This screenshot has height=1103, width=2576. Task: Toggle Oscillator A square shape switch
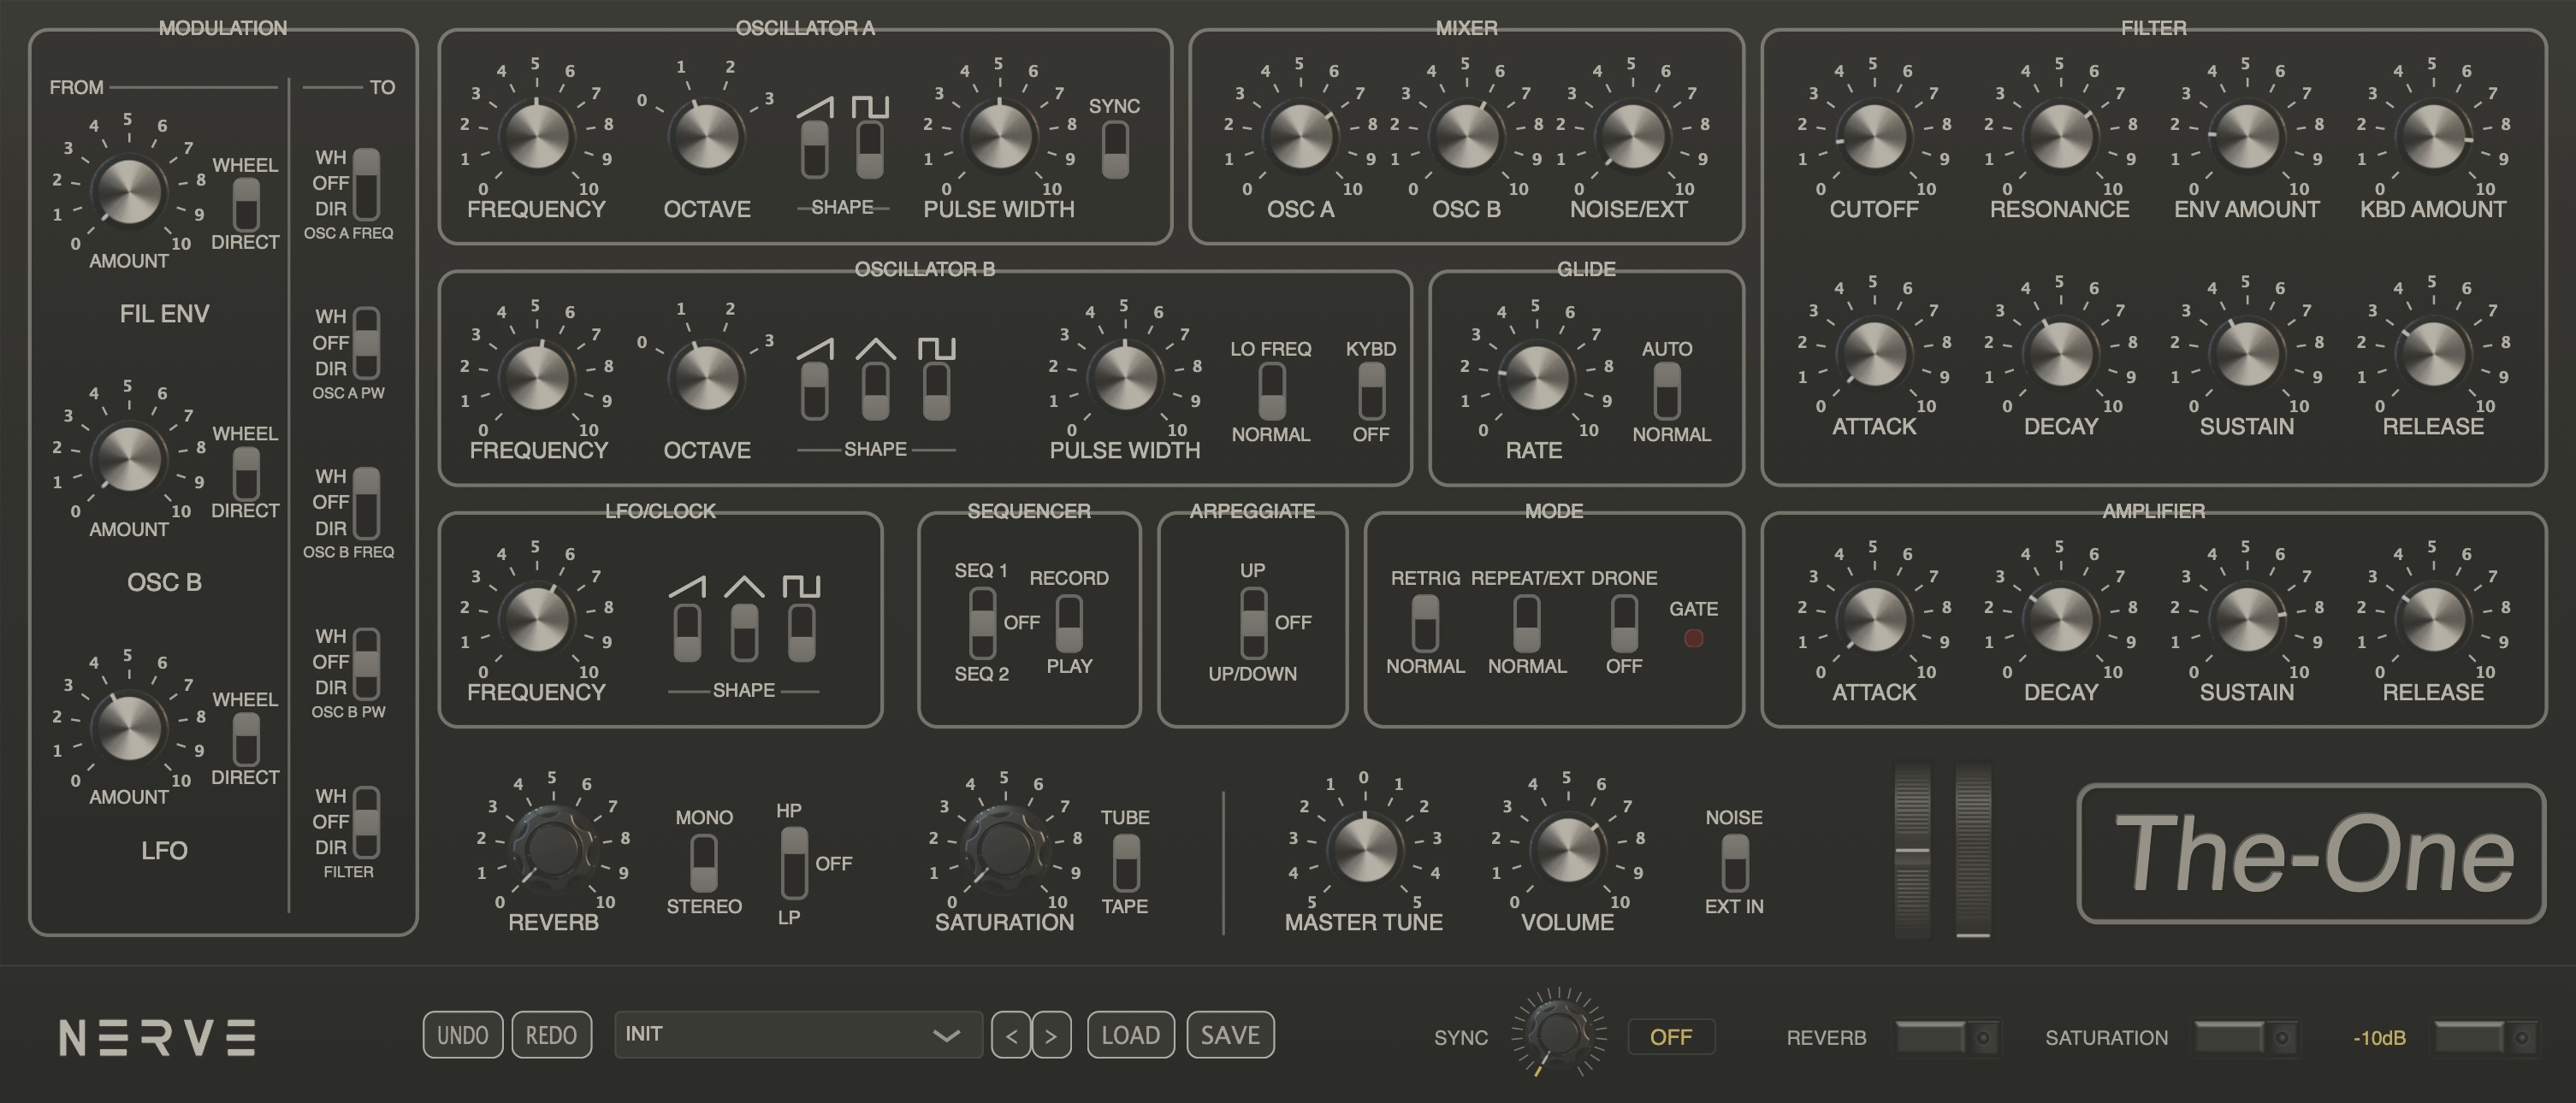870,149
